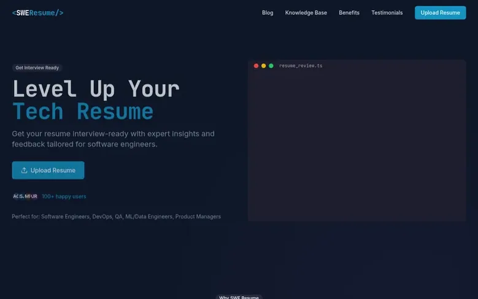Image resolution: width=478 pixels, height=299 pixels.
Task: Select the resume_review.ts file title
Action: tap(301, 66)
